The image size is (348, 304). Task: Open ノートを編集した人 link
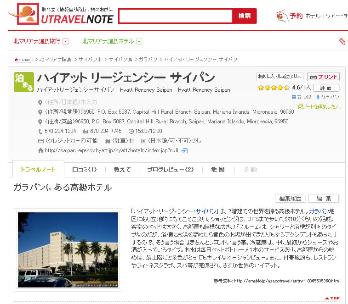point(319,107)
